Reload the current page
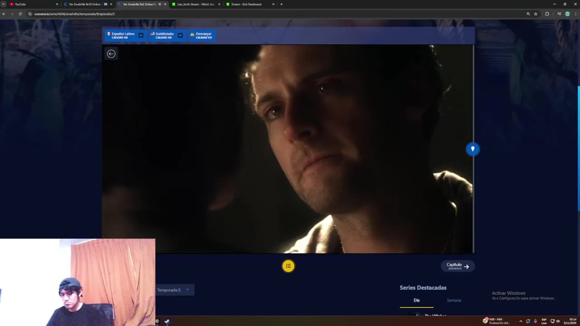 click(20, 14)
